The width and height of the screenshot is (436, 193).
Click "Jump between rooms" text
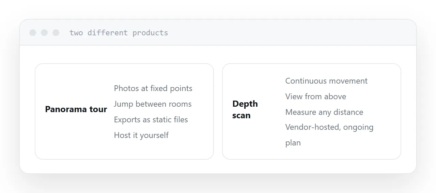point(153,104)
